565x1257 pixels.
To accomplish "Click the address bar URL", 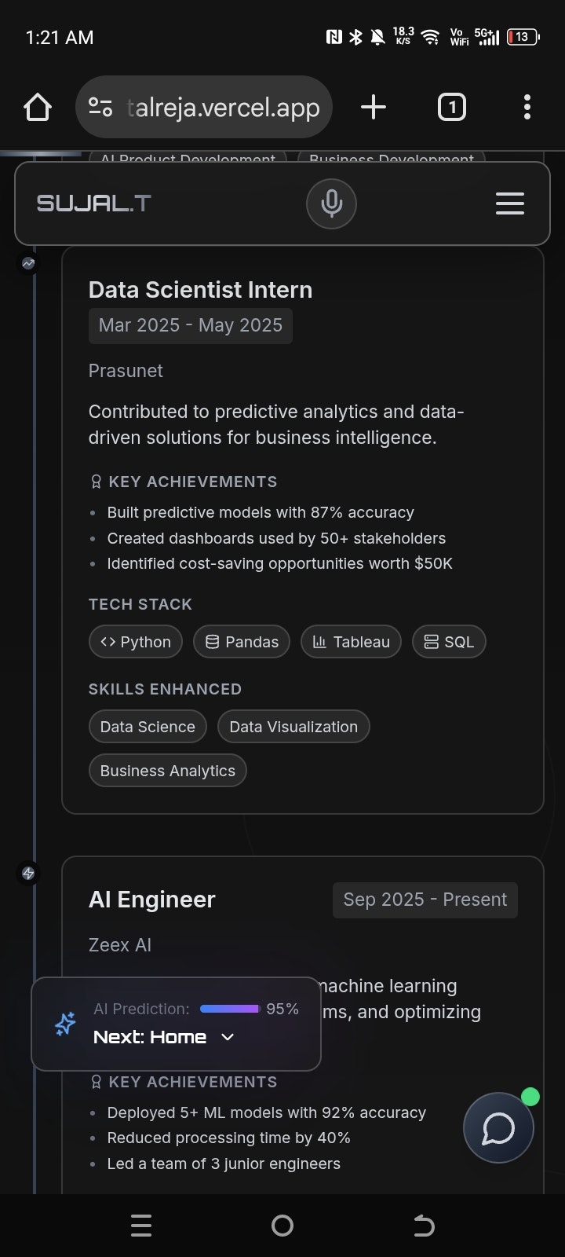I will pyautogui.click(x=224, y=108).
